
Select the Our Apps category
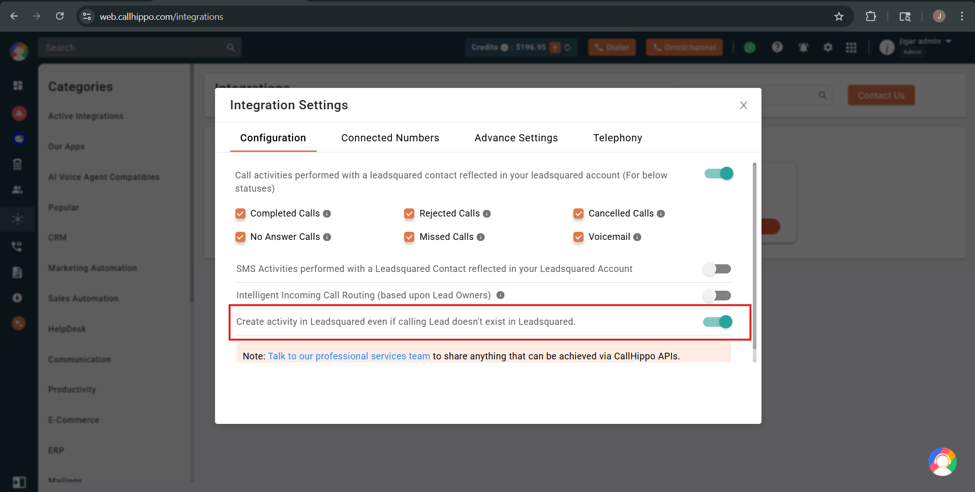[67, 146]
